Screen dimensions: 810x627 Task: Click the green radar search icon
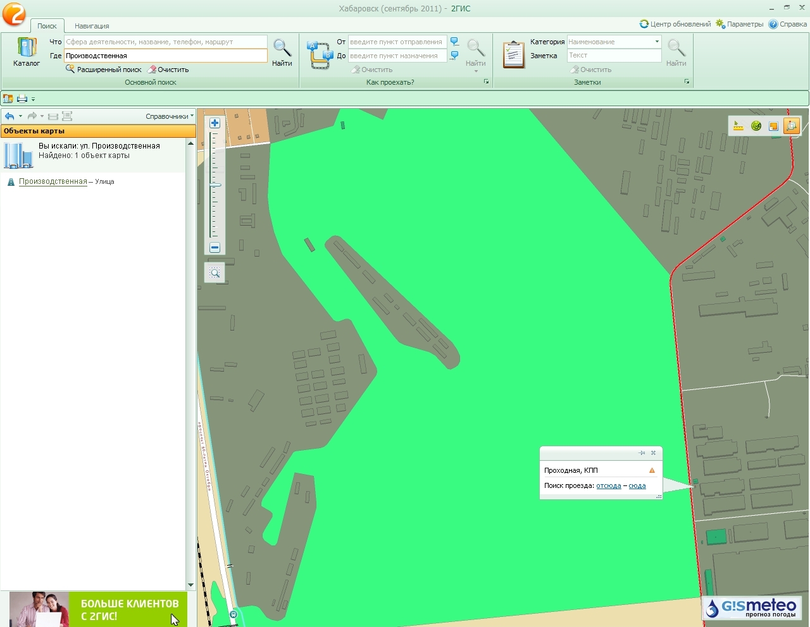(756, 126)
